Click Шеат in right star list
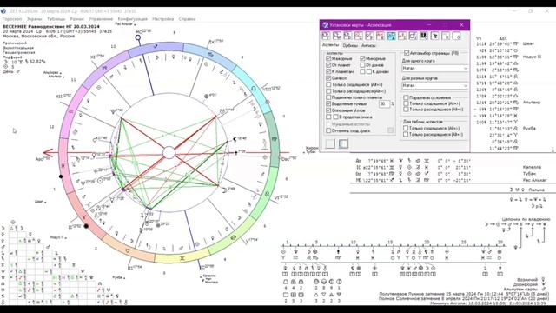 (528, 43)
